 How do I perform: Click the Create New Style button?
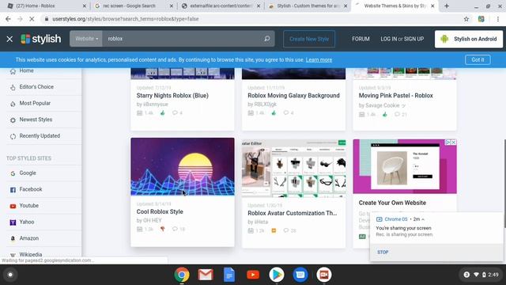[x=309, y=39]
